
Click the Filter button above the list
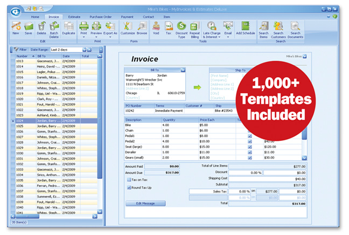point(20,49)
